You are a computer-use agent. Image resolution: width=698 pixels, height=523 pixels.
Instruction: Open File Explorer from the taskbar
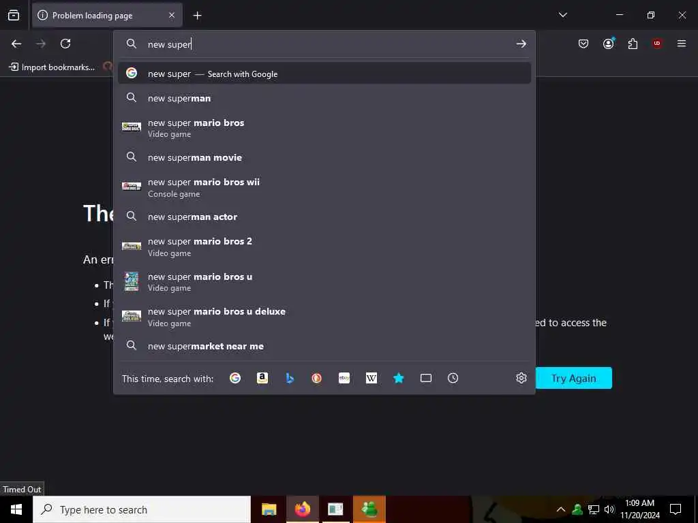(x=269, y=509)
